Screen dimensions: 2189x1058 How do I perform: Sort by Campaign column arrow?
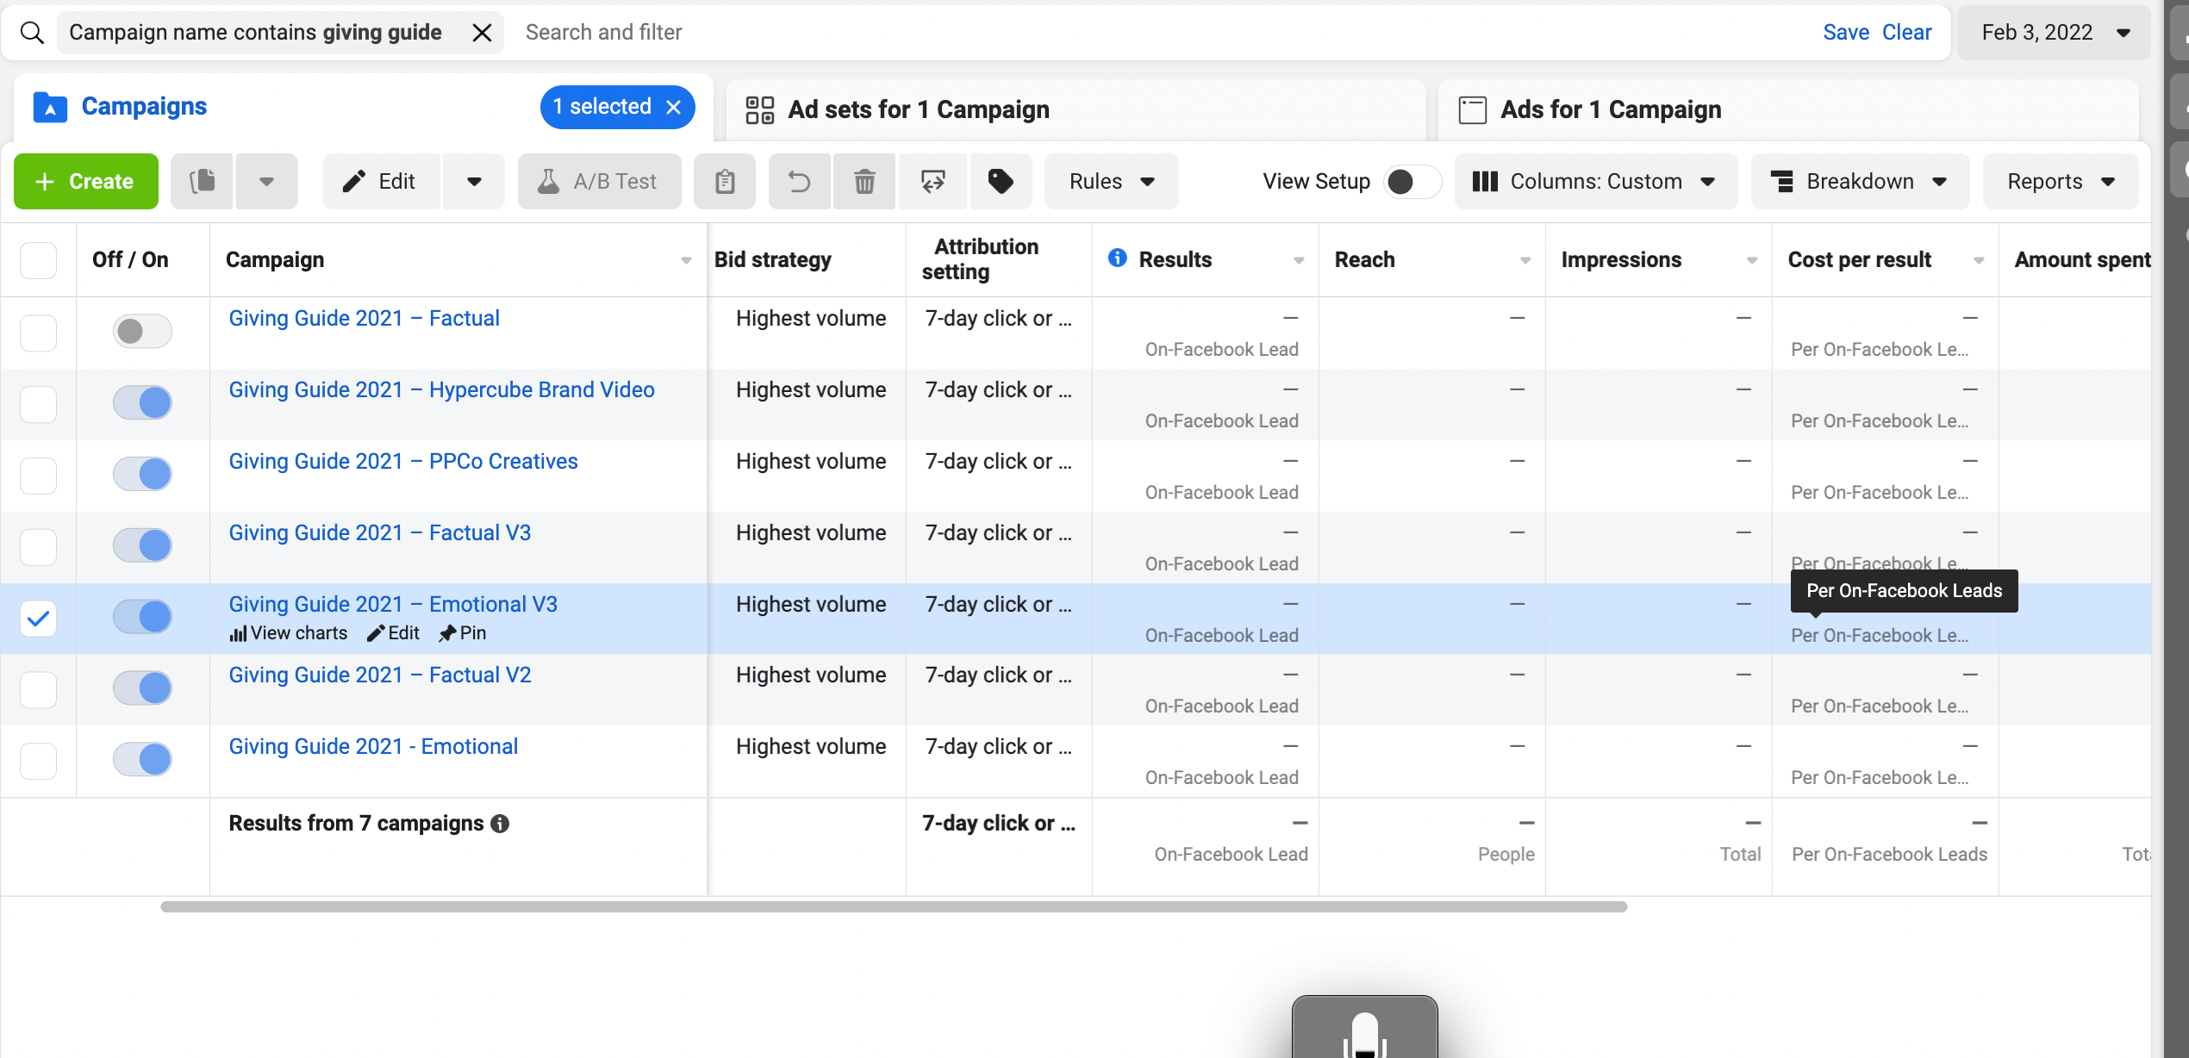click(686, 260)
